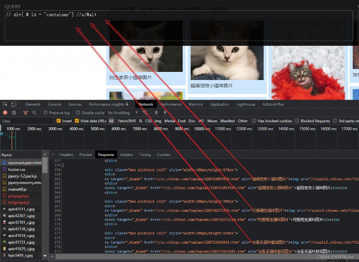Clear the network log icon

coord(14,112)
